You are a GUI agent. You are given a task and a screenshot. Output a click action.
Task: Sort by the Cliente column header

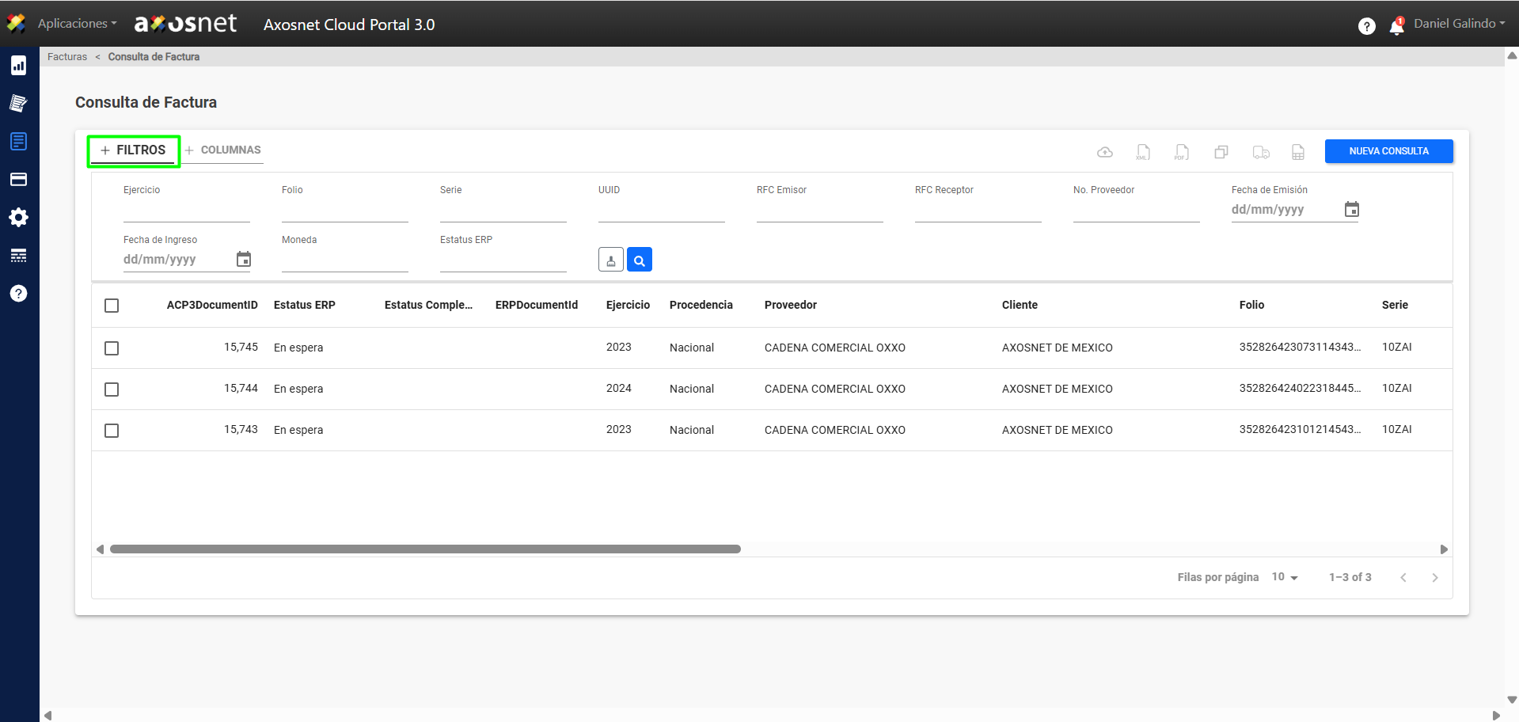point(1020,305)
